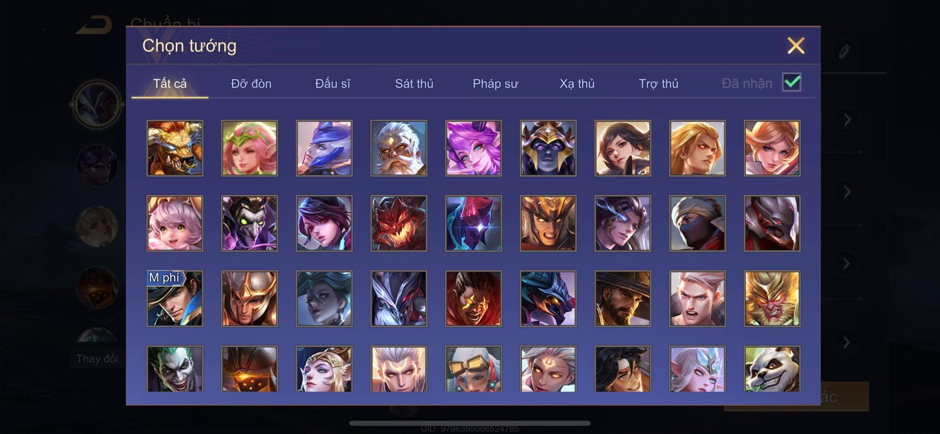Image resolution: width=940 pixels, height=434 pixels.
Task: Select the Joker hero portrait
Action: pyautogui.click(x=175, y=369)
